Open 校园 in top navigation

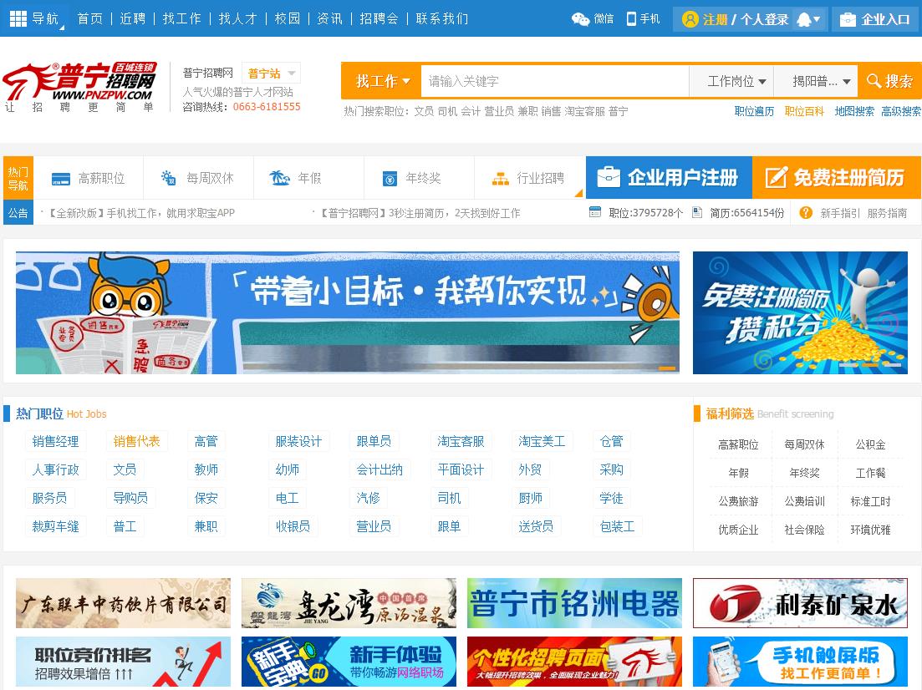288,19
